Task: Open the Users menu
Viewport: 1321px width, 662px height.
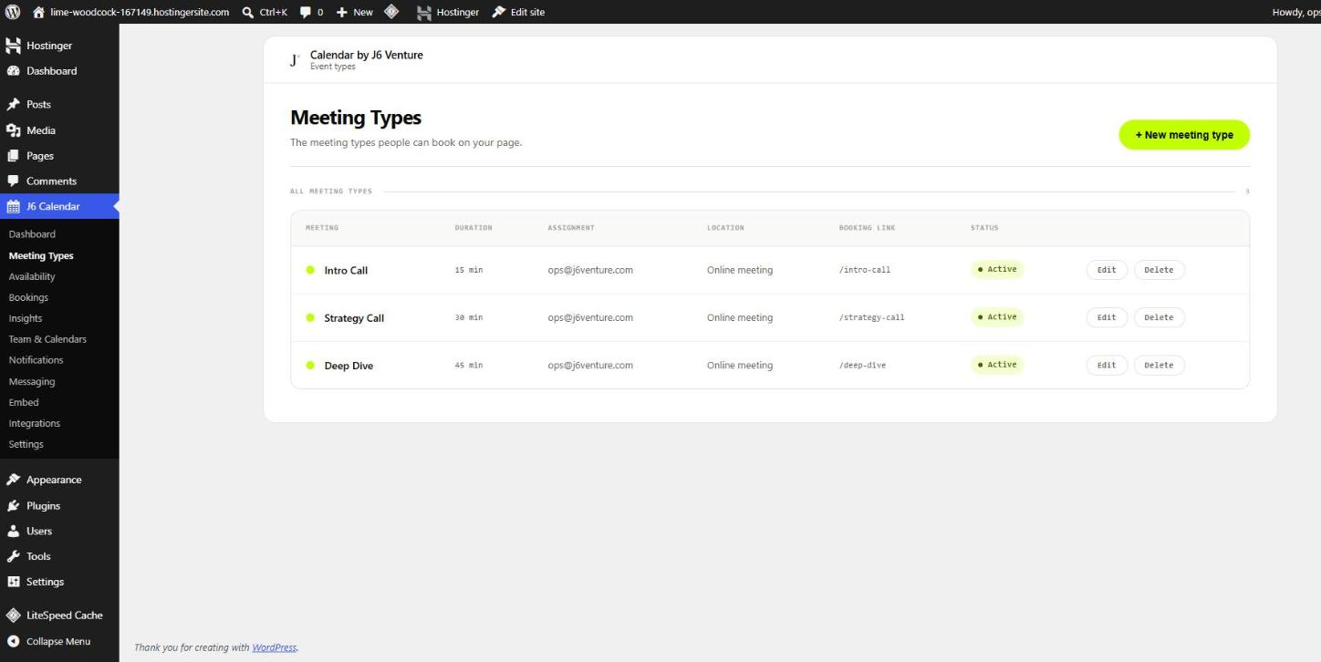Action: (59, 532)
